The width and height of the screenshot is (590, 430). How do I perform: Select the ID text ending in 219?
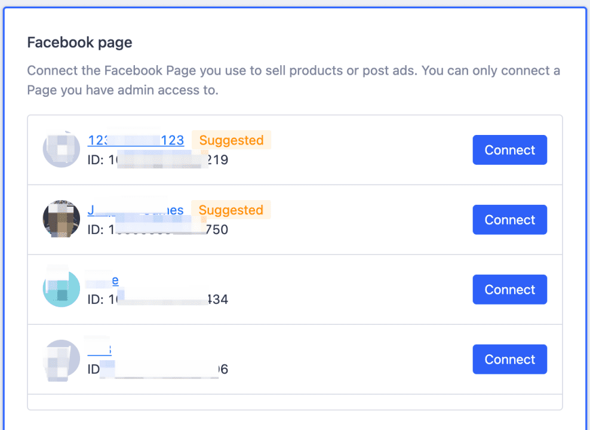point(158,160)
